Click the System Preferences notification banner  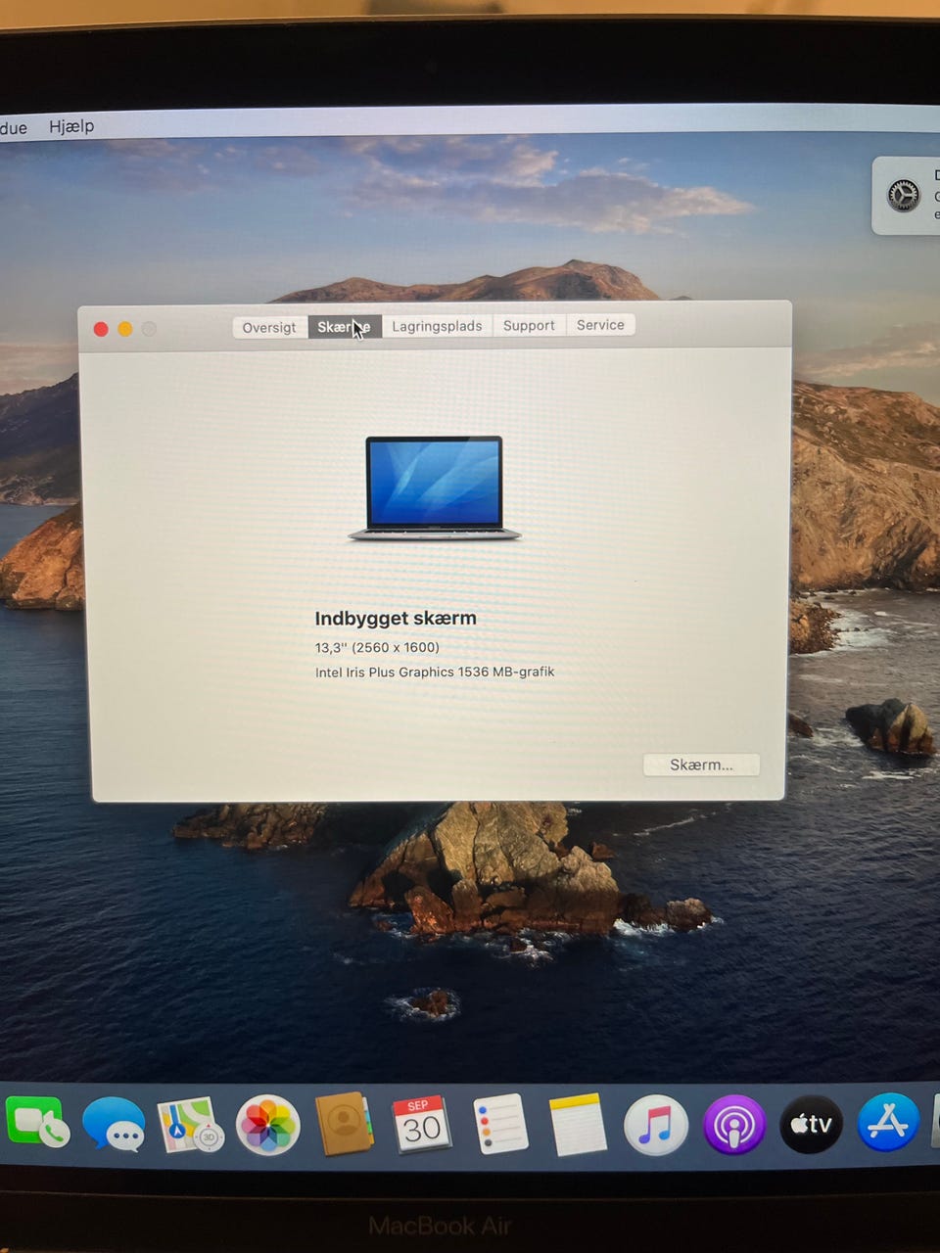(907, 196)
